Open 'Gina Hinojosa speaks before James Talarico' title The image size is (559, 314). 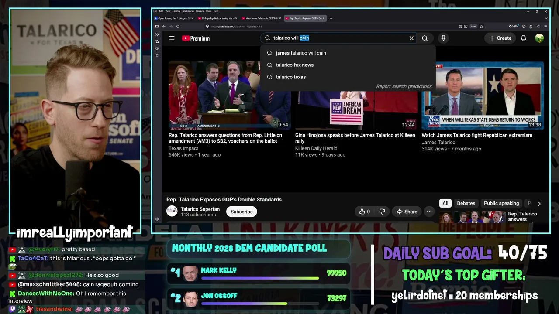click(355, 138)
